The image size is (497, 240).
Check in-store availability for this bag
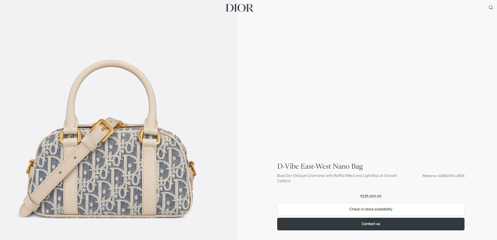(x=371, y=209)
